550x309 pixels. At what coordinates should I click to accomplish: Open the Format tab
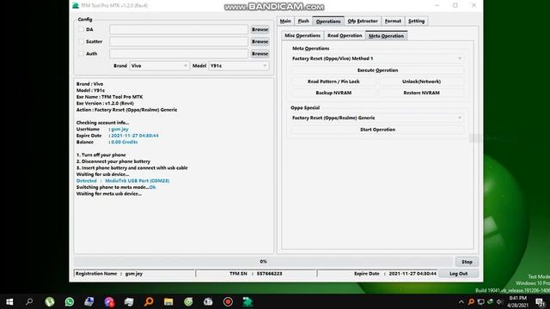coord(393,21)
